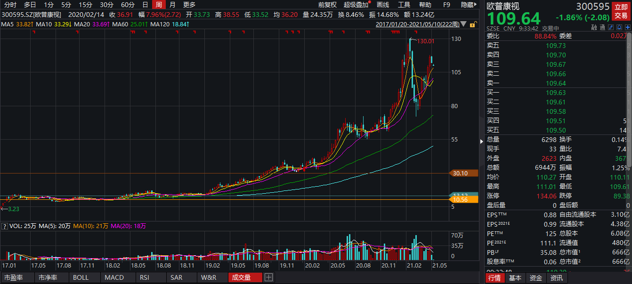Add indicator with plus icon after 成交量
This screenshot has height=284, width=632.
click(268, 277)
